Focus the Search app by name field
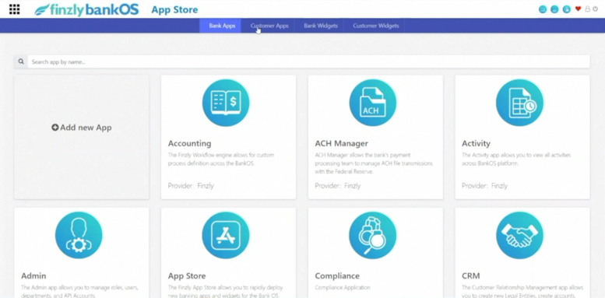 pos(308,61)
